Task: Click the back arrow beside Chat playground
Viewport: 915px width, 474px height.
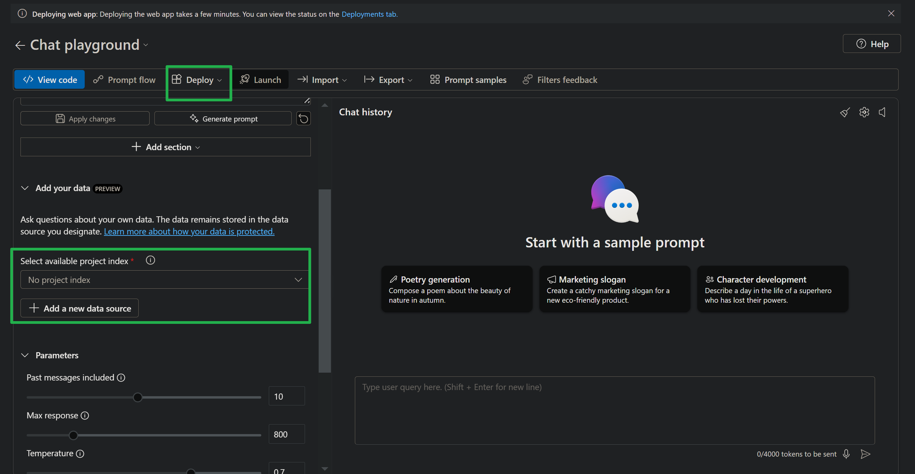Action: (x=20, y=45)
